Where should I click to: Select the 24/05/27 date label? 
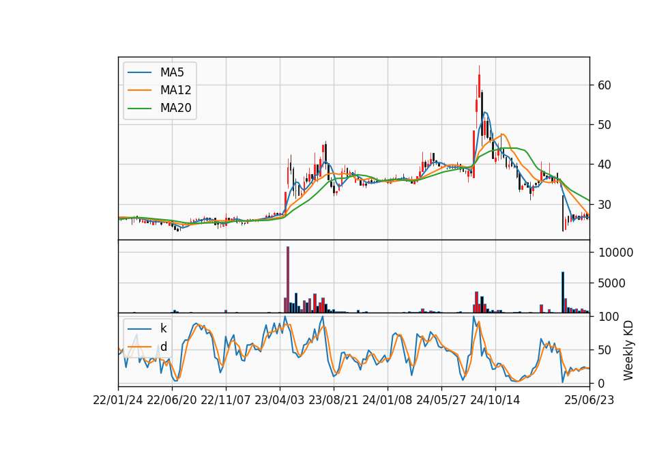point(441,400)
